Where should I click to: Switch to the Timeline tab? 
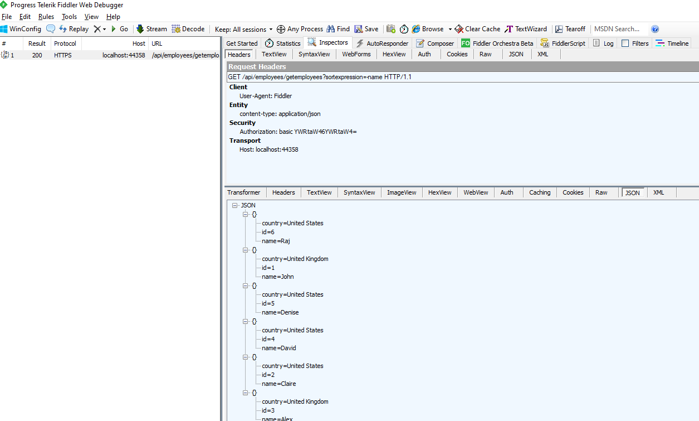coord(672,43)
